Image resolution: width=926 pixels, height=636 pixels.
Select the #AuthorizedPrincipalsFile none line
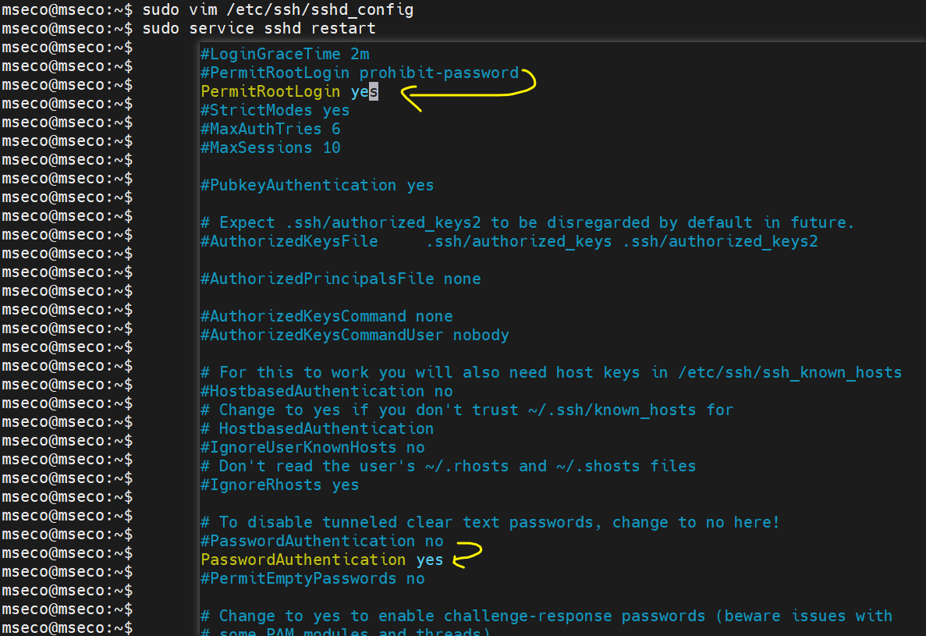(x=340, y=279)
